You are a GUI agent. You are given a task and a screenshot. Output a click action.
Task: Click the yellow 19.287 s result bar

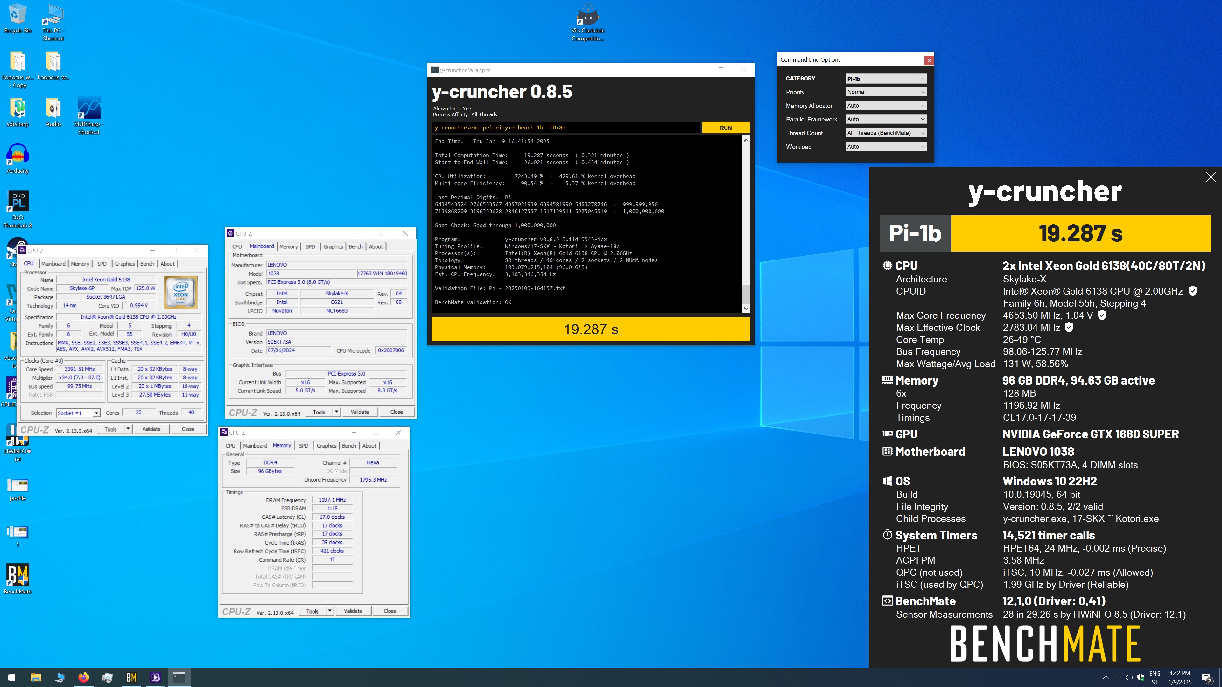[591, 329]
